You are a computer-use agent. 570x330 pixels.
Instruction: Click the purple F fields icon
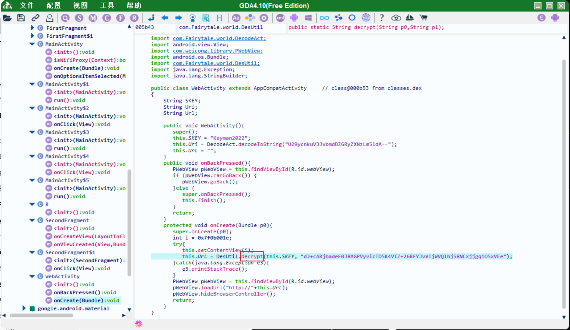[121, 18]
